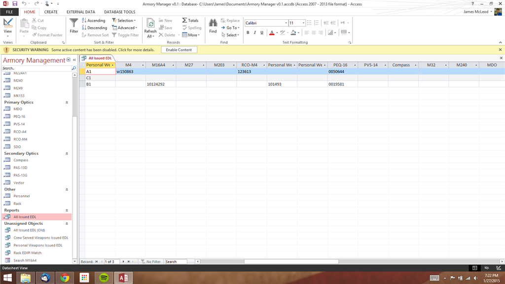Open the gridlines dropdown icon

(345, 33)
